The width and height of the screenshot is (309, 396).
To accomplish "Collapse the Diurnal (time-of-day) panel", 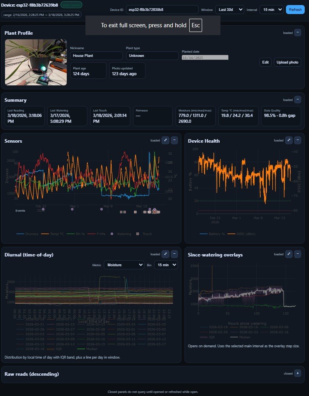I will tap(174, 254).
